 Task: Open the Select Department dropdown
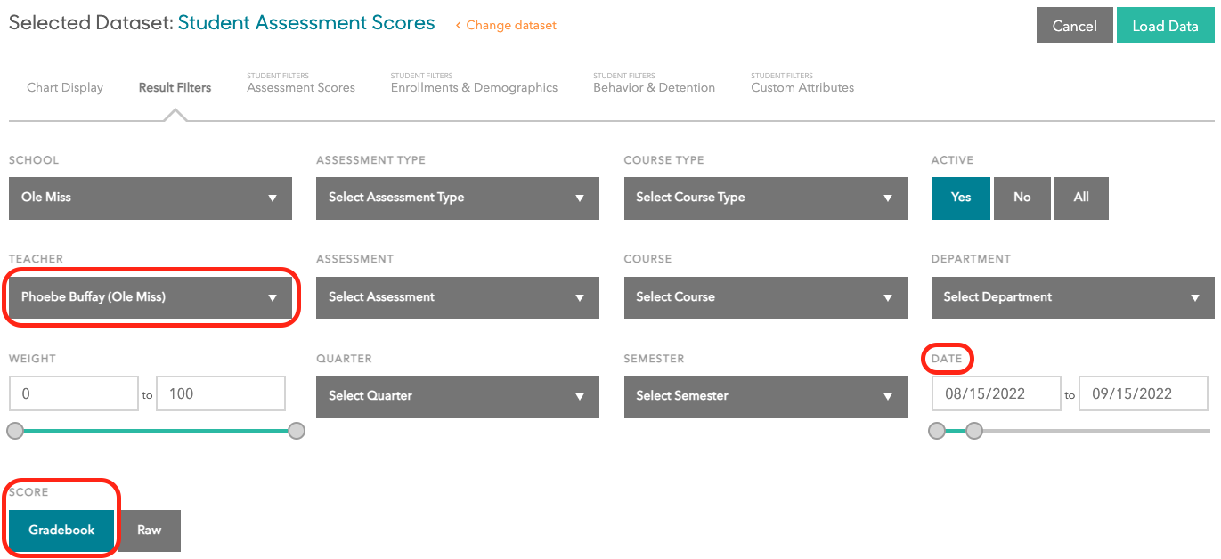coord(1072,297)
